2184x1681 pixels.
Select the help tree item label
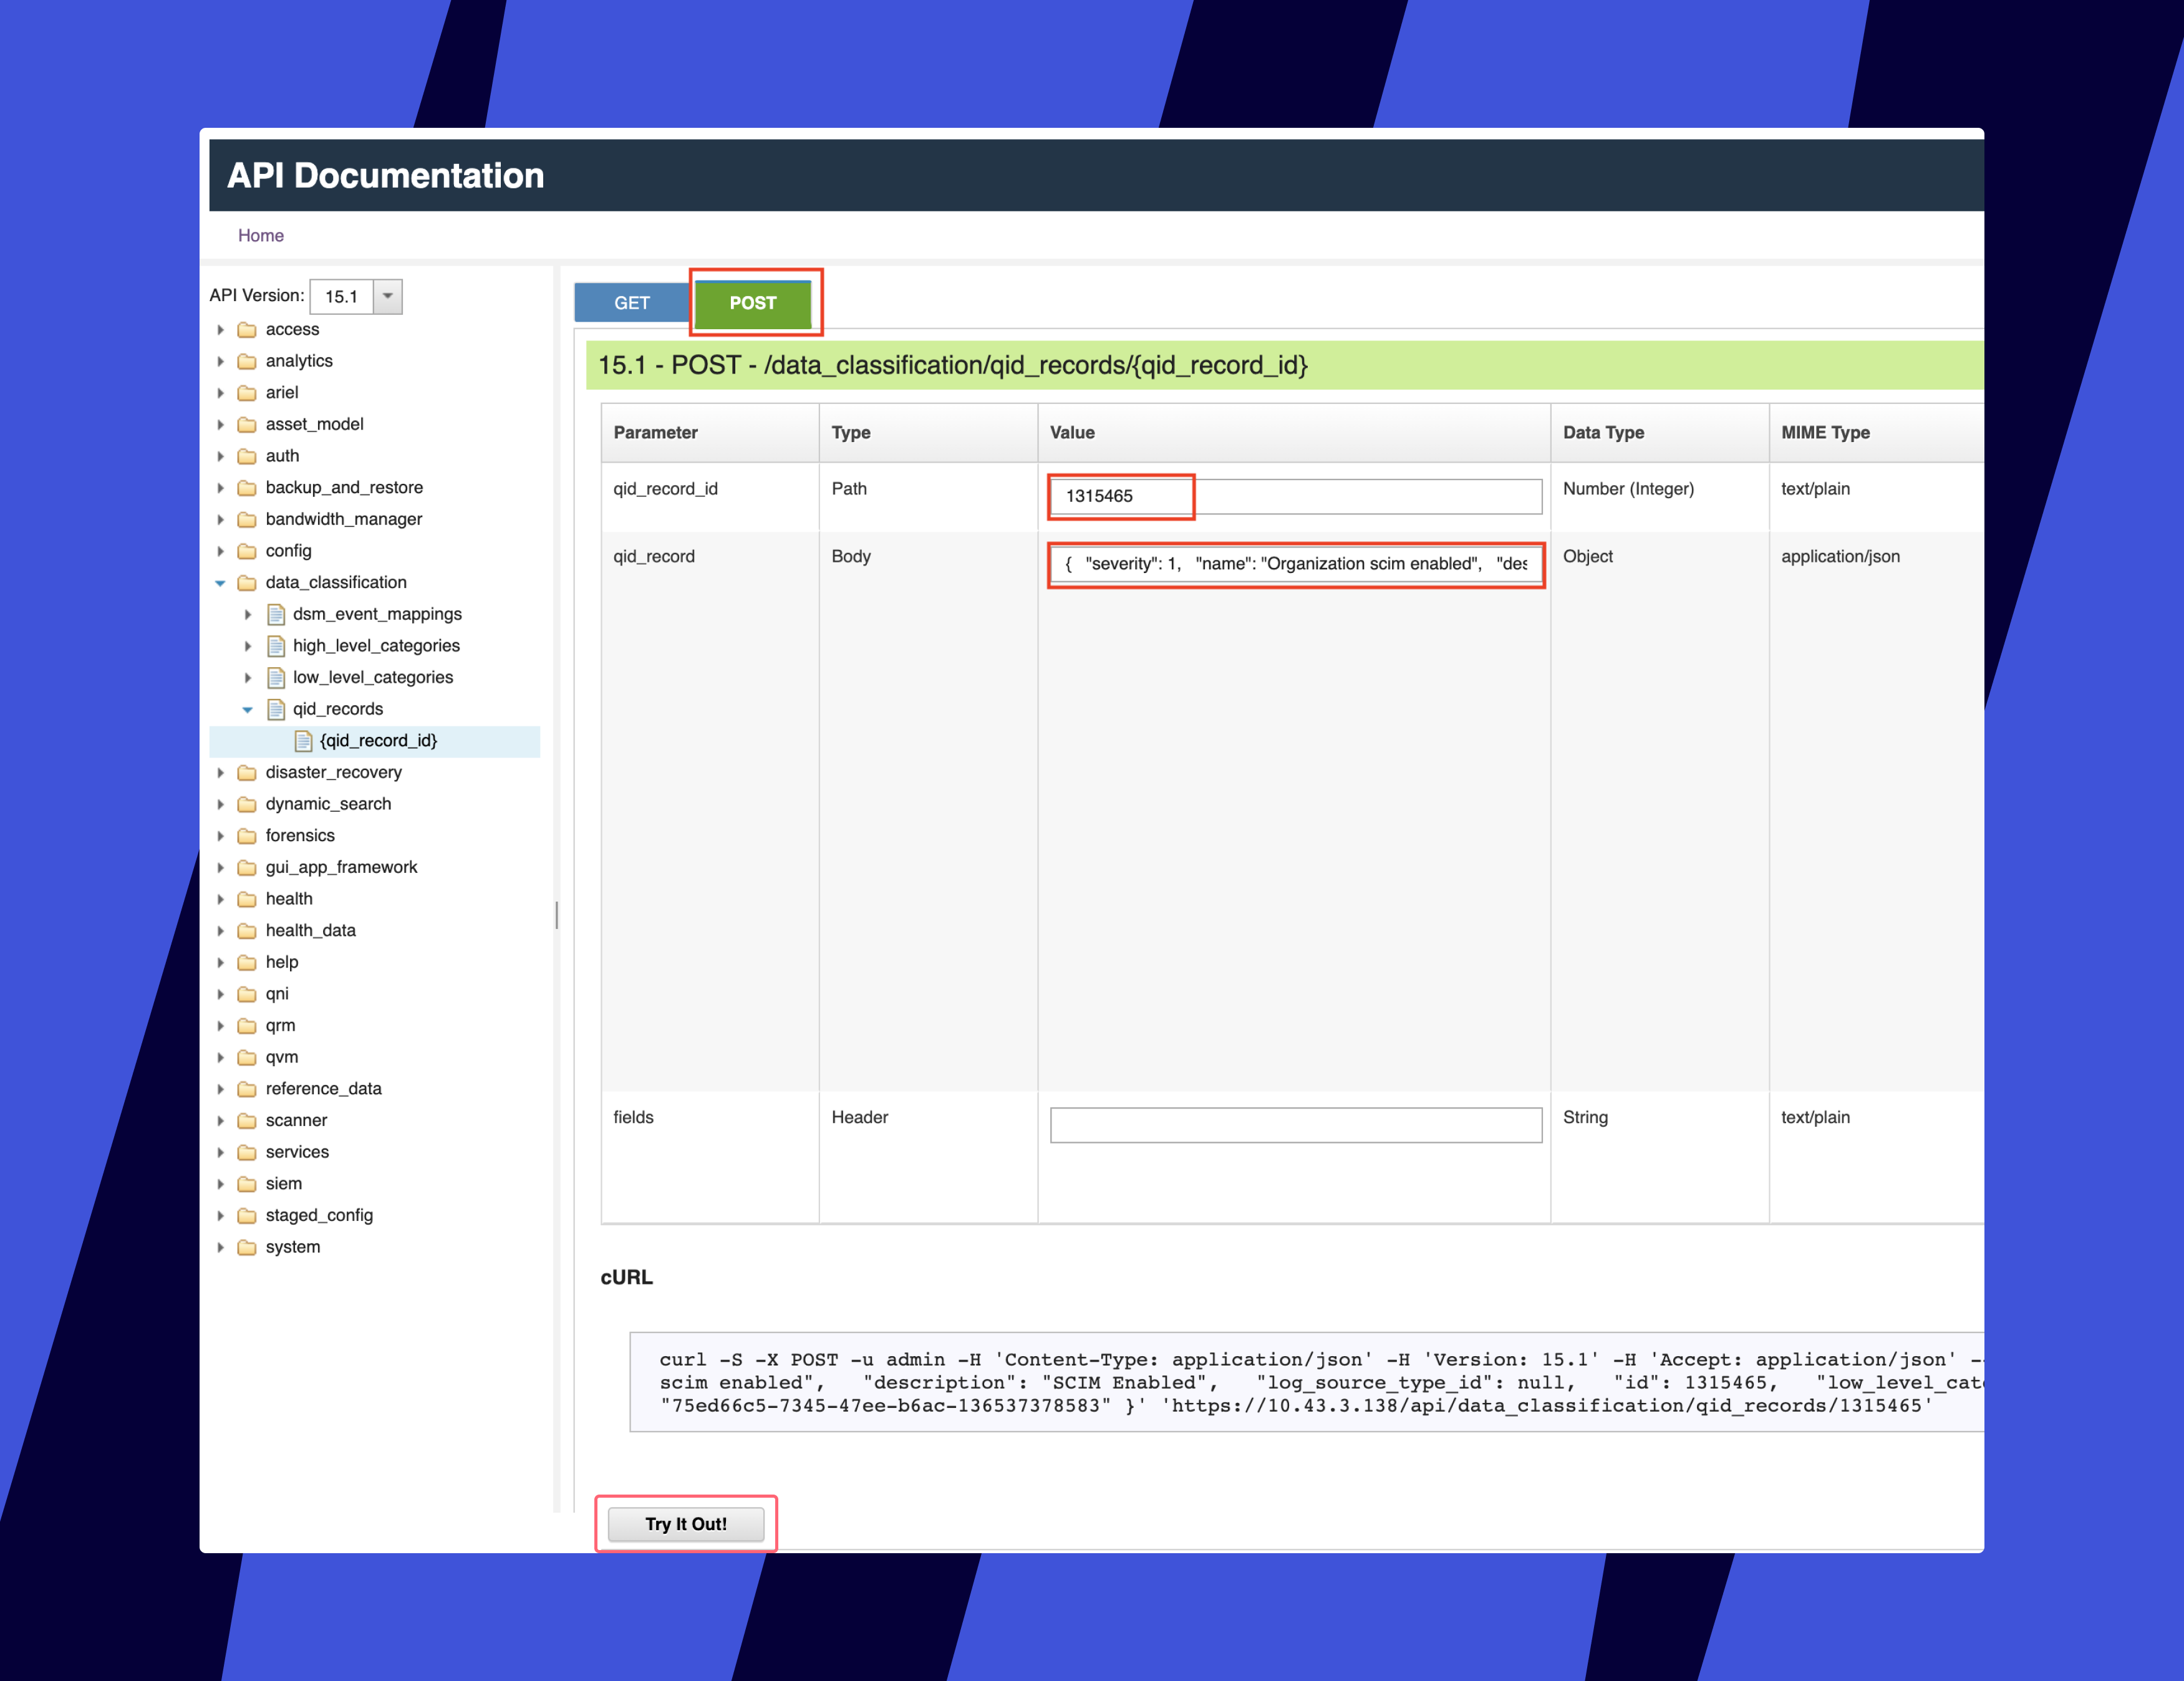pos(282,962)
